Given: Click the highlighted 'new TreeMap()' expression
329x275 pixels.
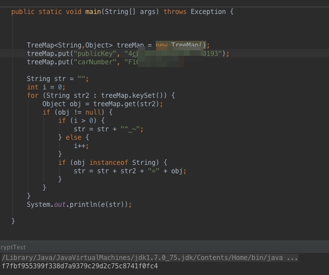Looking at the screenshot, I should point(181,45).
